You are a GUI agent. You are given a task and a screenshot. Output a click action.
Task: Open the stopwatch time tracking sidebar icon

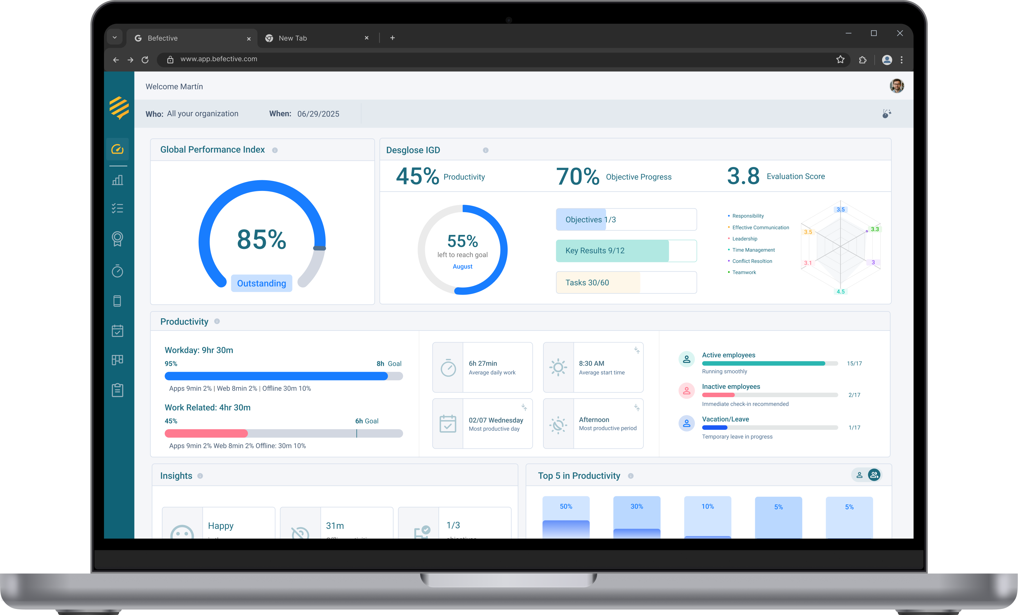point(117,271)
